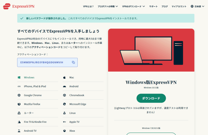This screenshot has width=208, height=135.
Task: Click the Firefox icon
Action: point(19,104)
